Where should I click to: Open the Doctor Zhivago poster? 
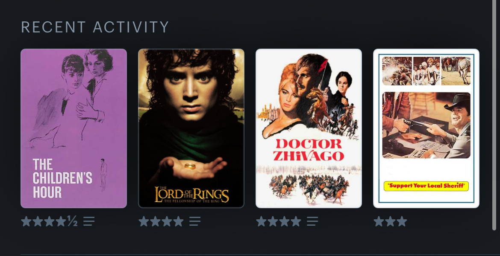click(x=309, y=128)
